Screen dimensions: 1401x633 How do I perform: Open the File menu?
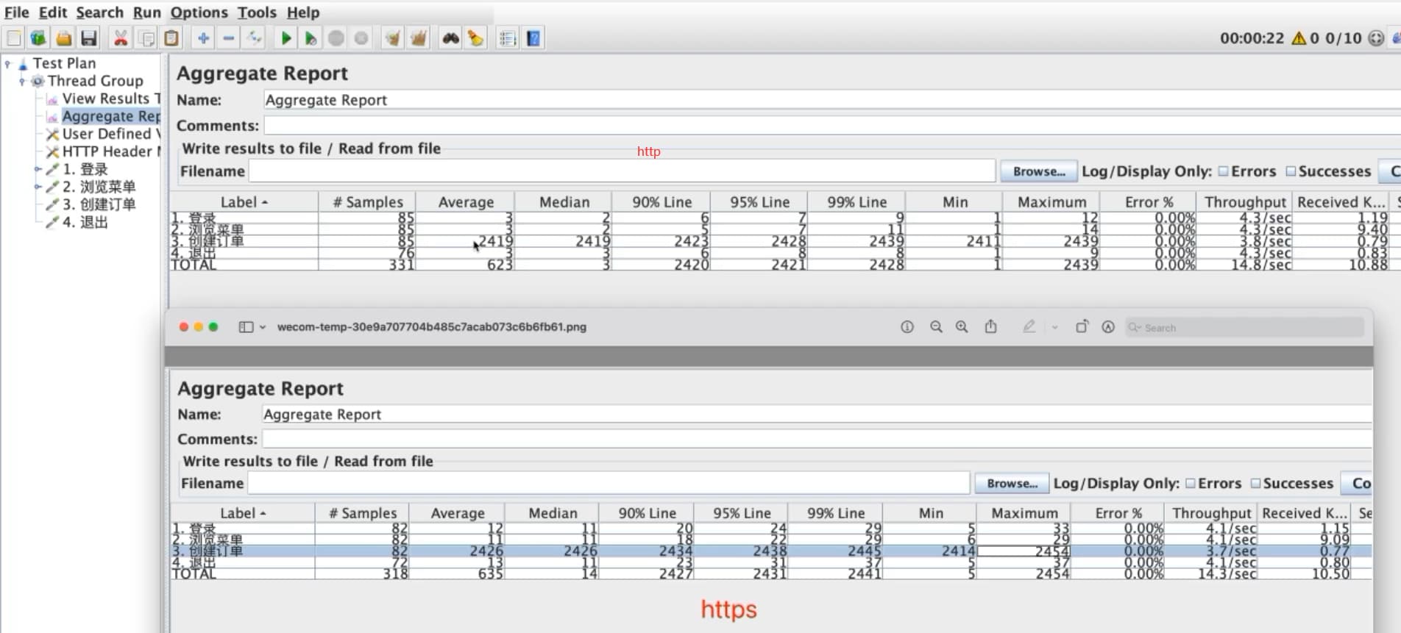pyautogui.click(x=16, y=12)
